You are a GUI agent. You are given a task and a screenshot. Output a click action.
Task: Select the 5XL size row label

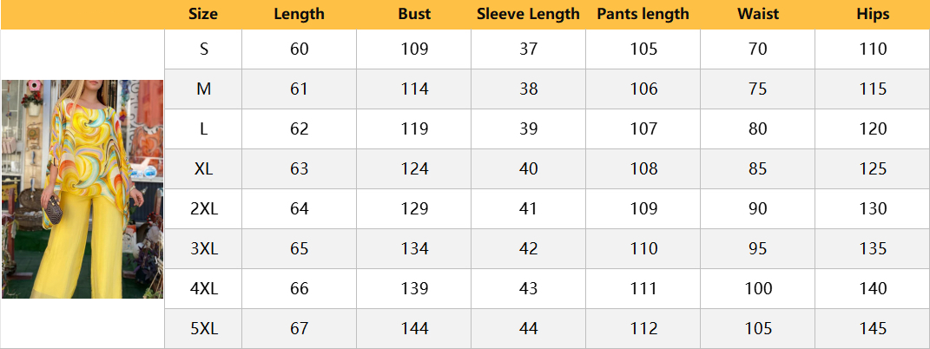click(x=204, y=329)
